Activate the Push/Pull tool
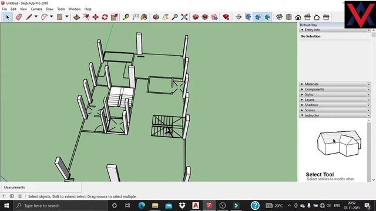The image size is (376, 211). coord(76,17)
